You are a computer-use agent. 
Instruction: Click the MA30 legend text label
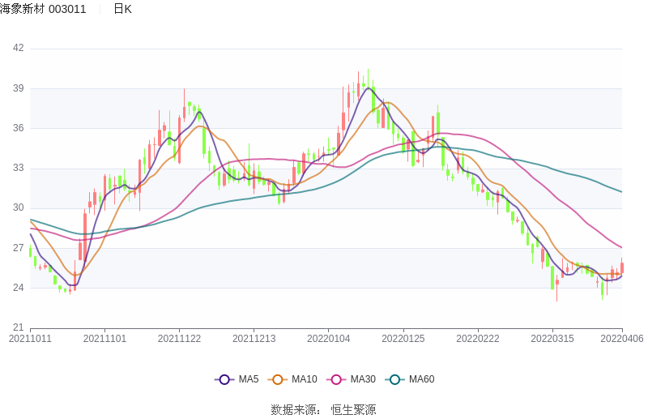pos(363,379)
